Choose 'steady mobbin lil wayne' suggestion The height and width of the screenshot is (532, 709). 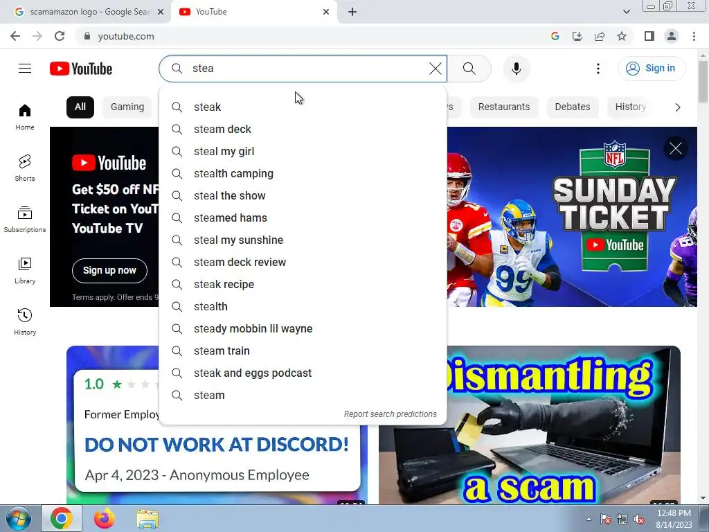click(303, 328)
